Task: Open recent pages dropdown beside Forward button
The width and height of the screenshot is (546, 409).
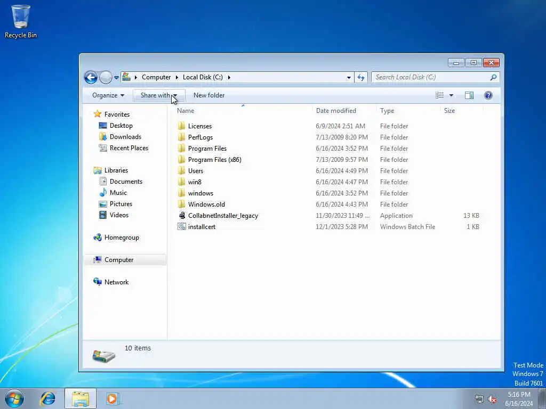Action: click(x=116, y=78)
